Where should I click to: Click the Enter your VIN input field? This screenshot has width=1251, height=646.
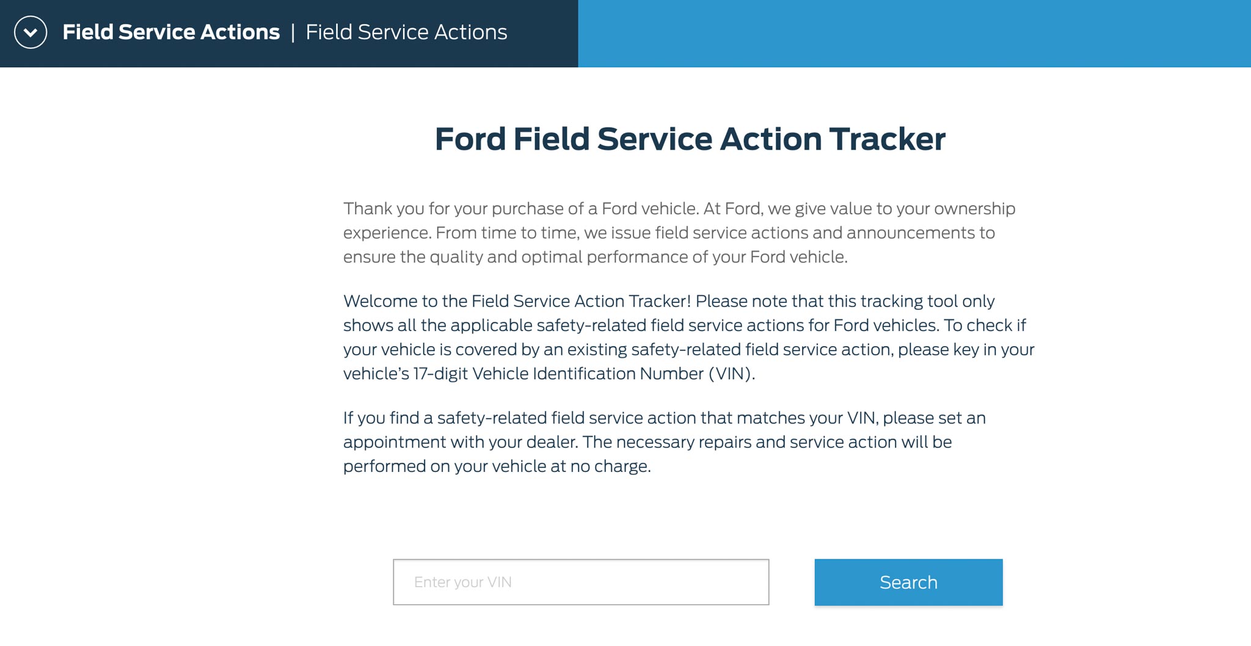(x=580, y=582)
